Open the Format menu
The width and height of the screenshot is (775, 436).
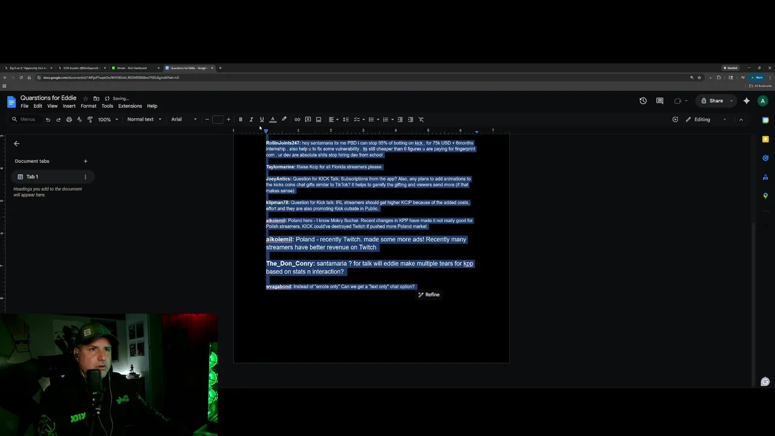pos(88,106)
